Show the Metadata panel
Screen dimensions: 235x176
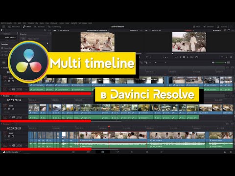pyautogui.click(x=209, y=27)
